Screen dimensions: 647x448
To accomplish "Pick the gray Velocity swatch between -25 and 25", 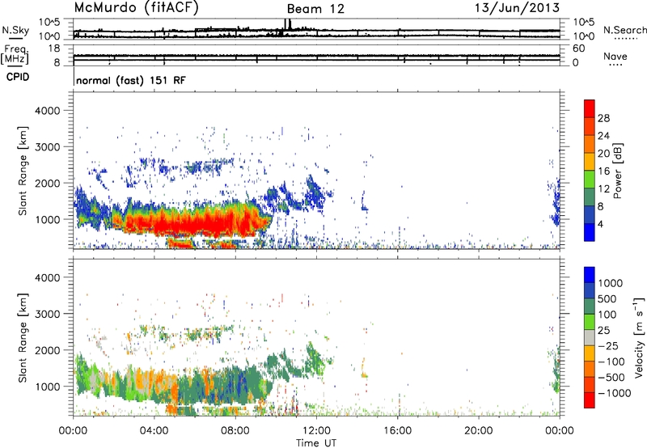I will 590,337.
